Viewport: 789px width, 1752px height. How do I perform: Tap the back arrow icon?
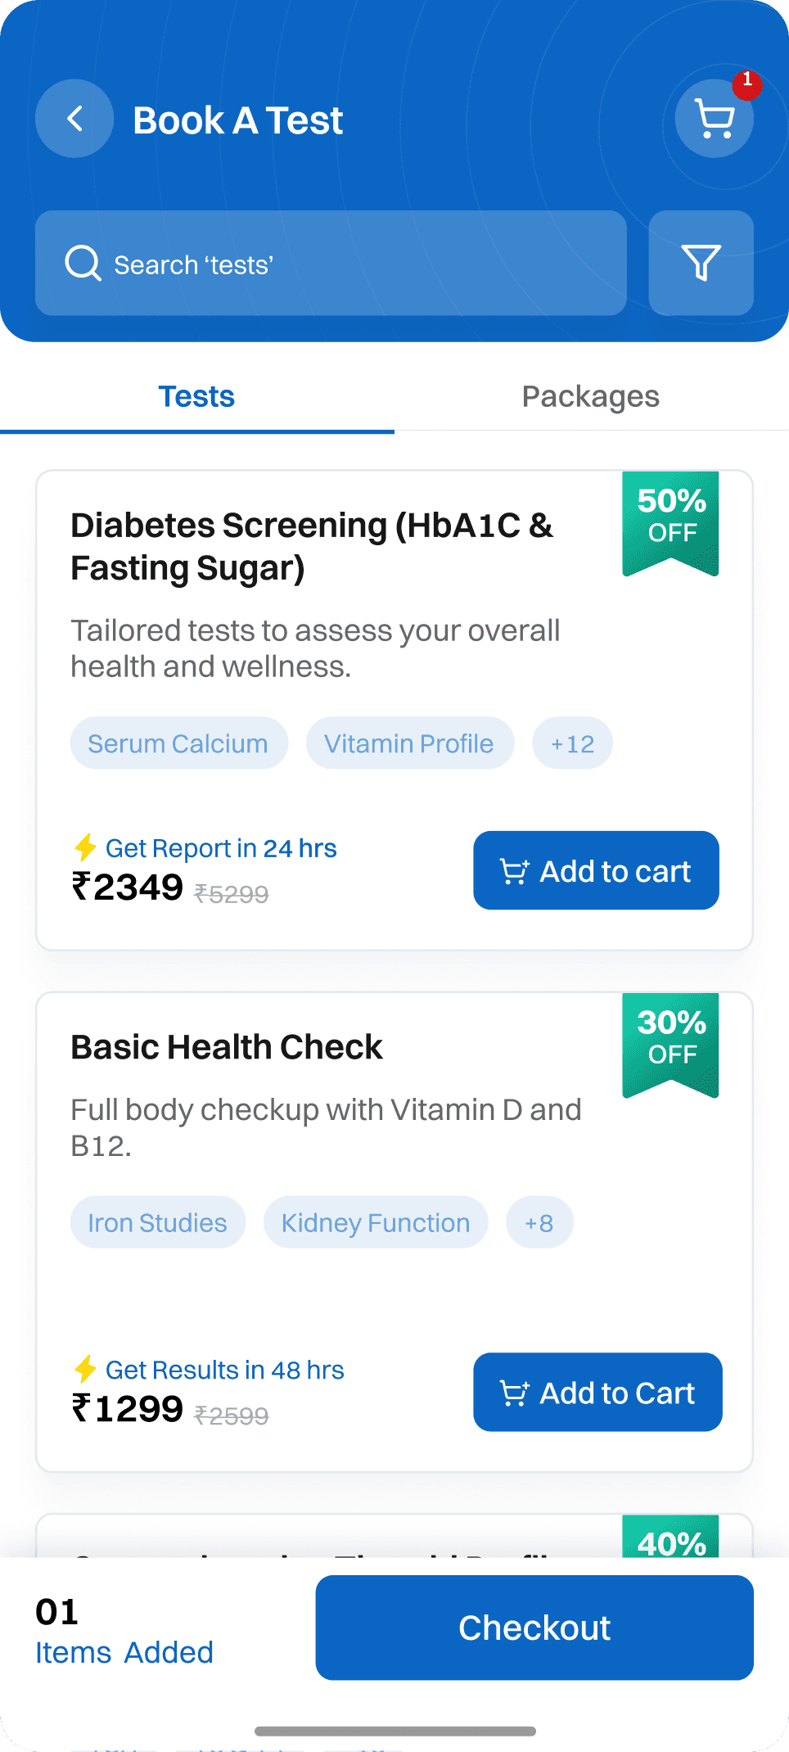pos(74,119)
